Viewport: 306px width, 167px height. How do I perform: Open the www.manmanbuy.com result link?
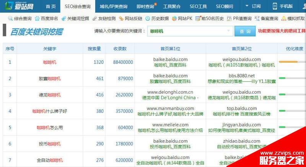pyautogui.click(x=170, y=109)
